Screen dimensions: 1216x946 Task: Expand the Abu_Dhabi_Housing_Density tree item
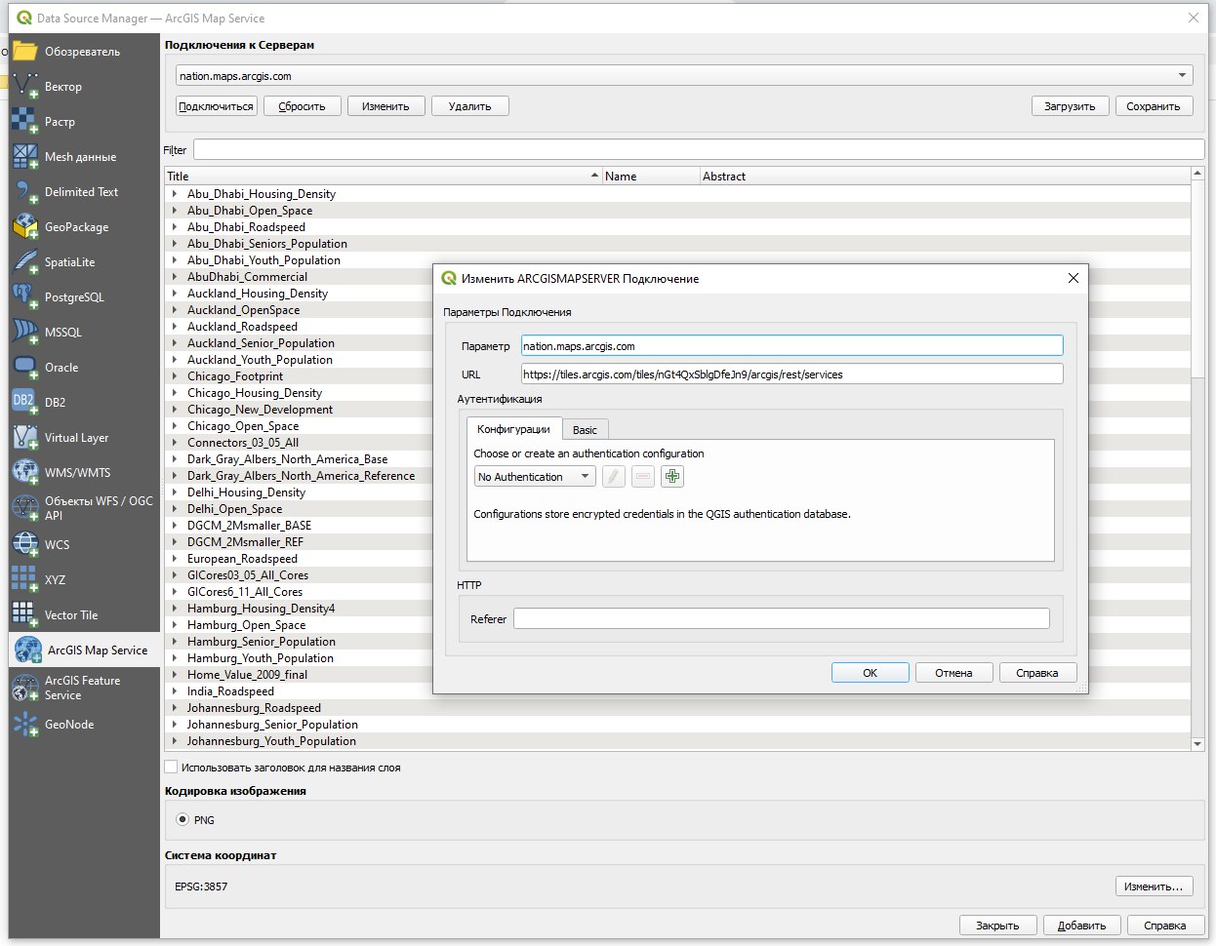pyautogui.click(x=175, y=194)
